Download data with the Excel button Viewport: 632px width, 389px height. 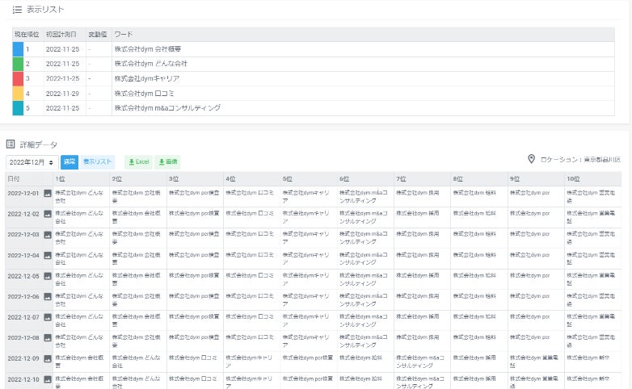tap(139, 162)
